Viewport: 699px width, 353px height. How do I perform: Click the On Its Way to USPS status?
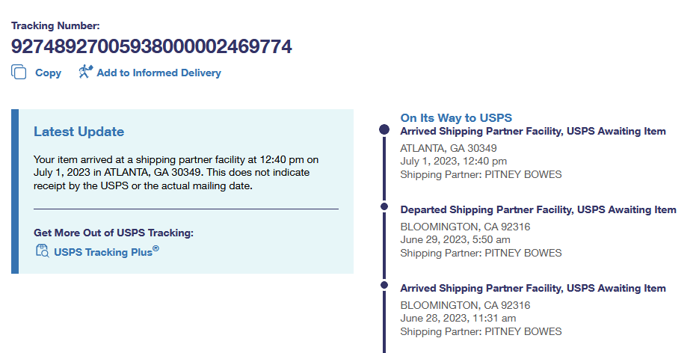coord(456,117)
